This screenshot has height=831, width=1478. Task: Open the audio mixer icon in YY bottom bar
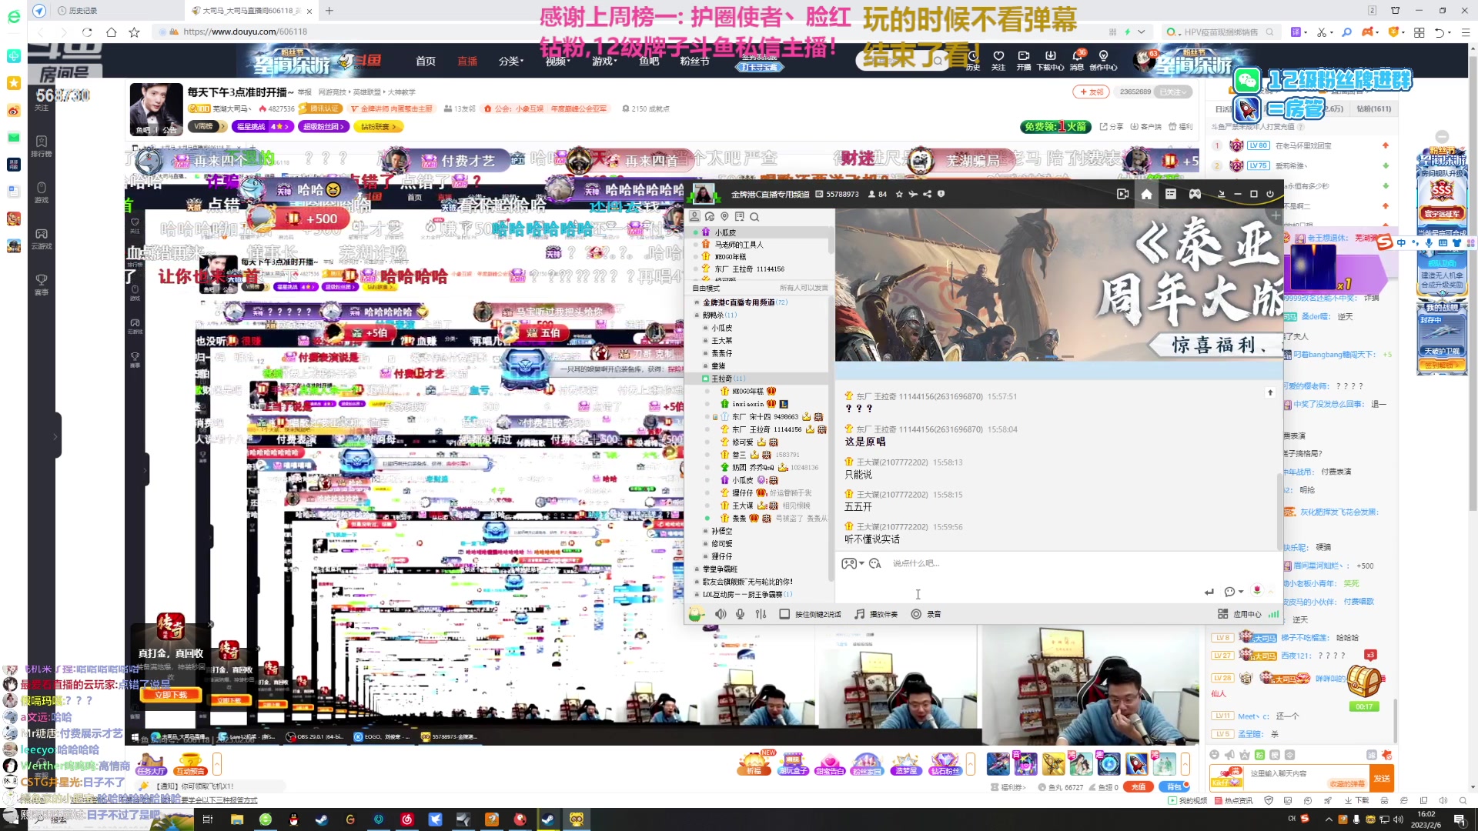pyautogui.click(x=761, y=614)
